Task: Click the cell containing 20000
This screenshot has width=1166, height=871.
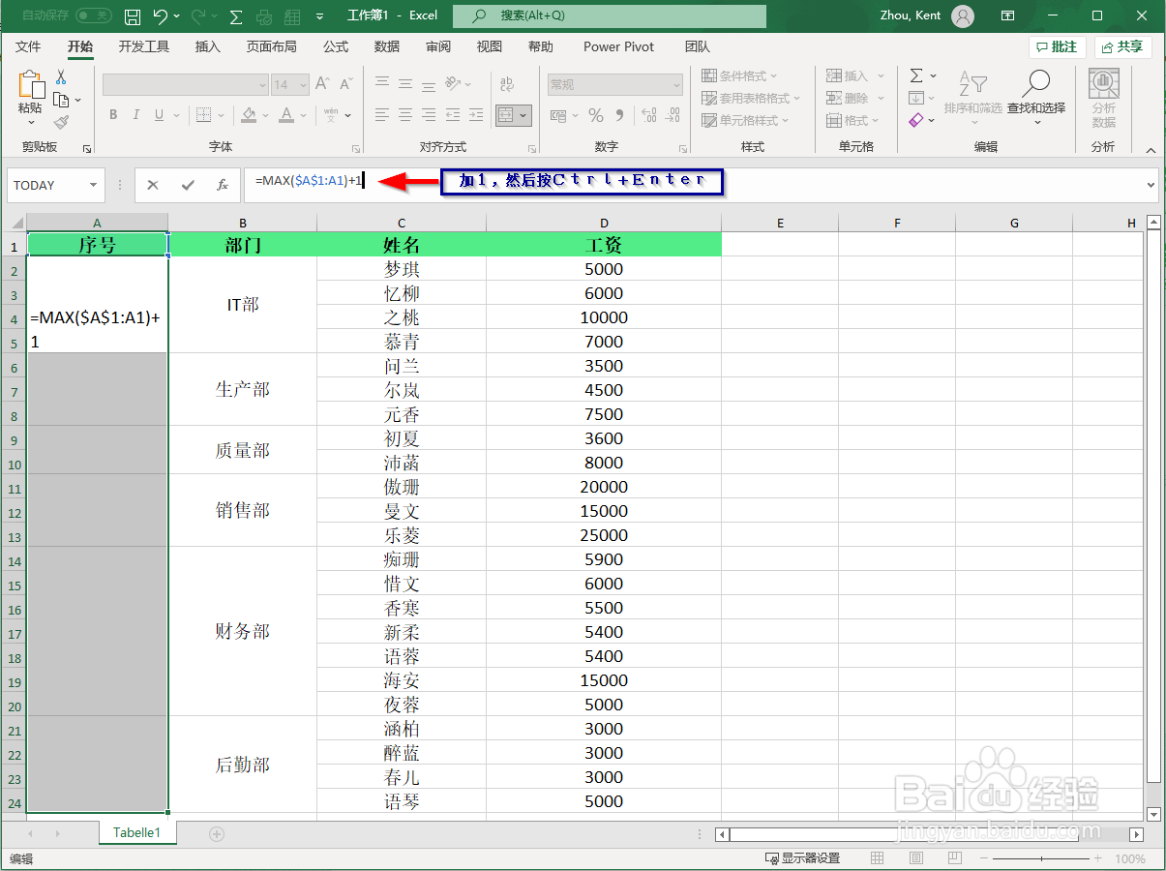Action: (x=604, y=487)
